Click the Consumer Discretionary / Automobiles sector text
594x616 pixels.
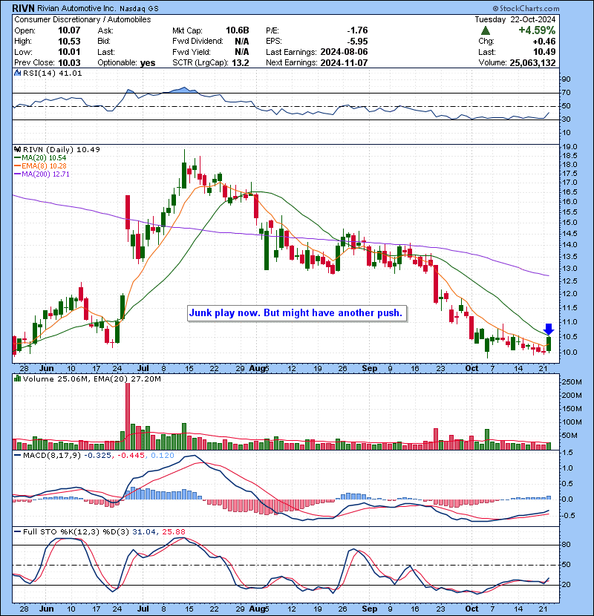(82, 19)
